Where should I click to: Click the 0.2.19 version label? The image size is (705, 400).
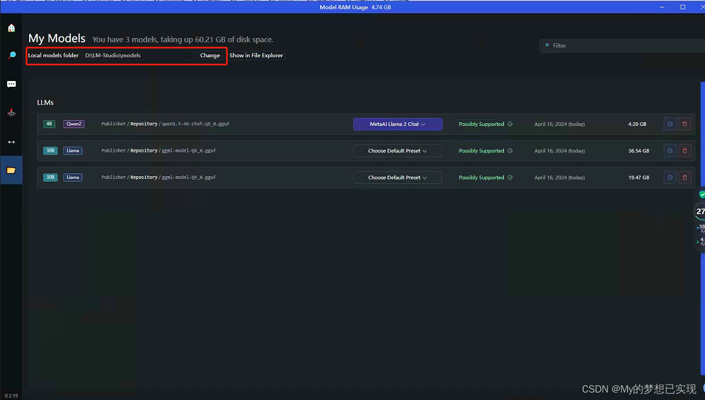point(11,396)
